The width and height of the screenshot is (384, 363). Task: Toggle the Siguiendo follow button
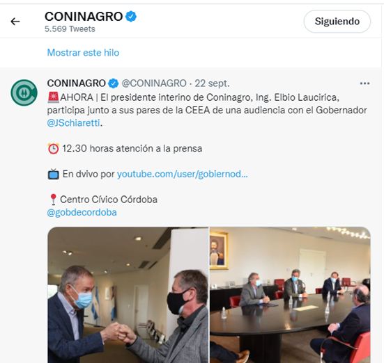coord(337,22)
